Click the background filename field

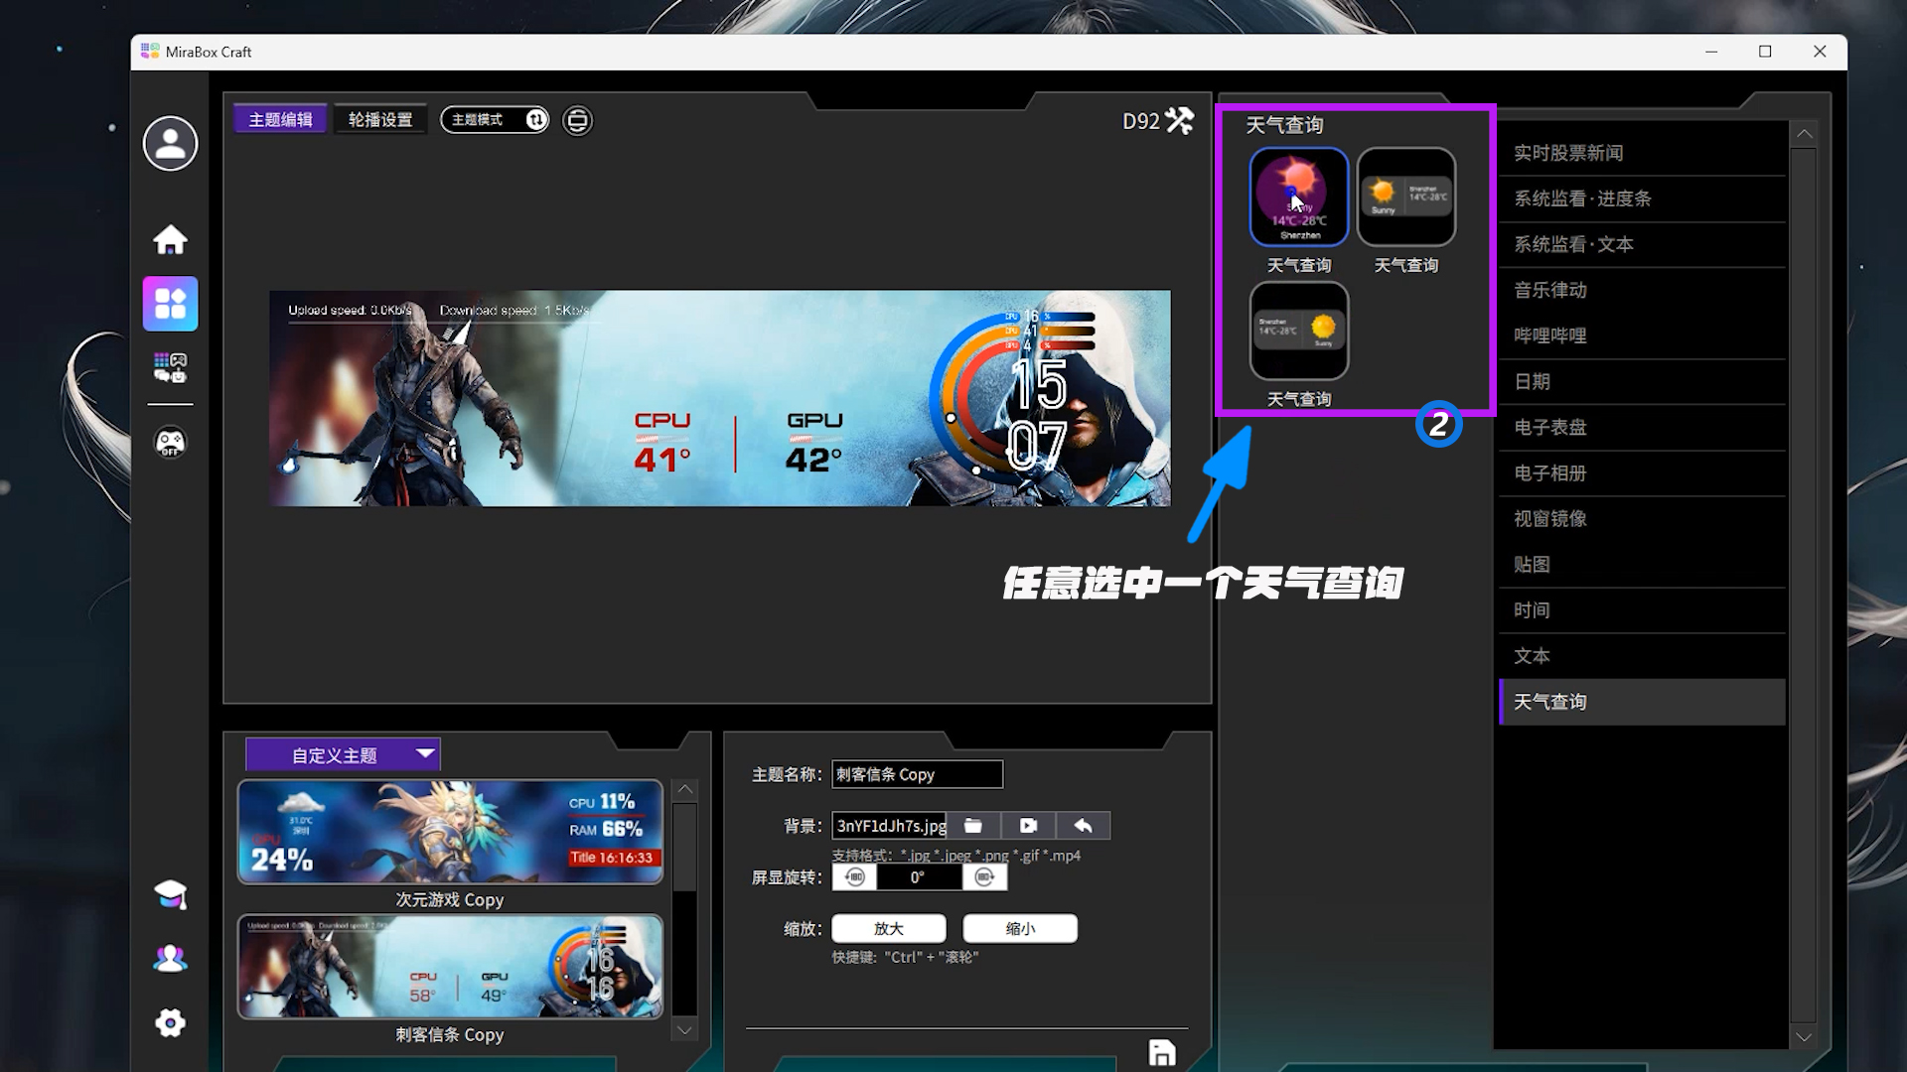pyautogui.click(x=889, y=826)
